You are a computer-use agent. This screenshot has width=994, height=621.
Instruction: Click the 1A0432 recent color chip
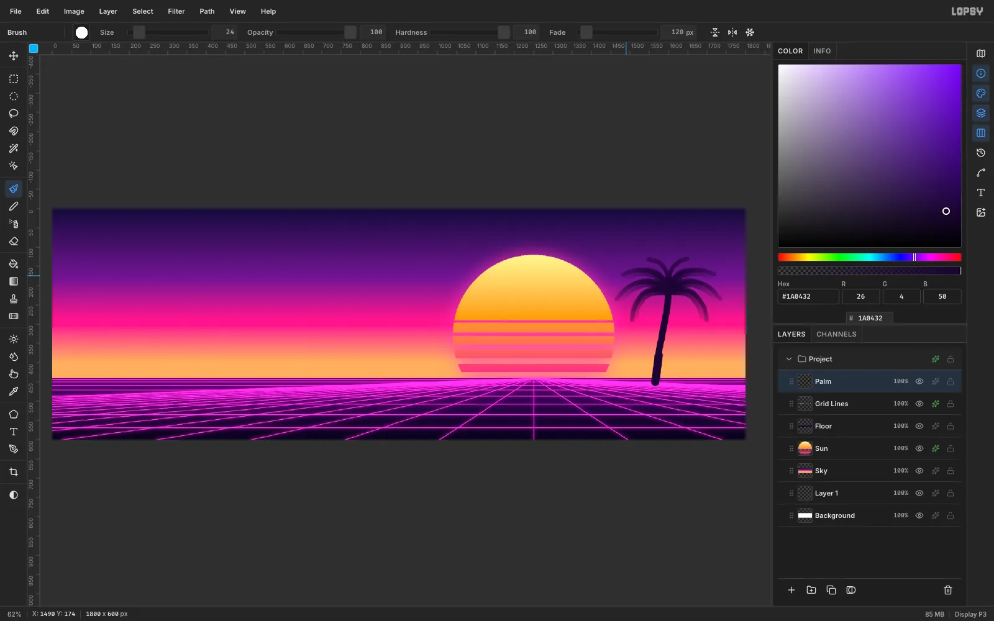[x=870, y=318]
